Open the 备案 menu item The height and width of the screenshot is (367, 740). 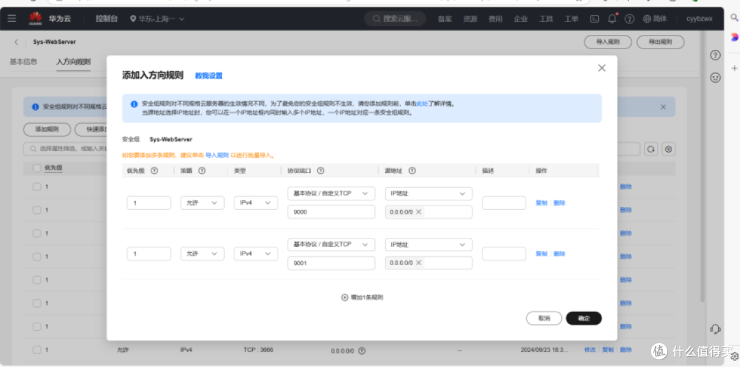445,19
